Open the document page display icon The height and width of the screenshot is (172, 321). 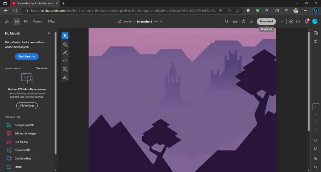point(316,149)
